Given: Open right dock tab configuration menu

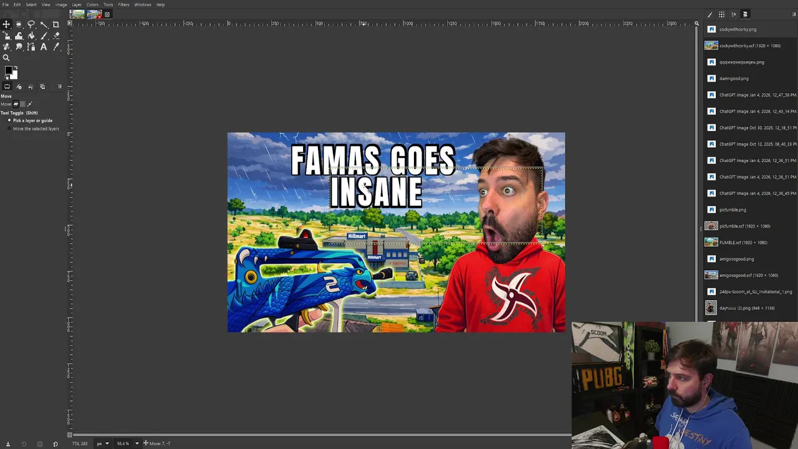Looking at the screenshot, I should coord(794,14).
